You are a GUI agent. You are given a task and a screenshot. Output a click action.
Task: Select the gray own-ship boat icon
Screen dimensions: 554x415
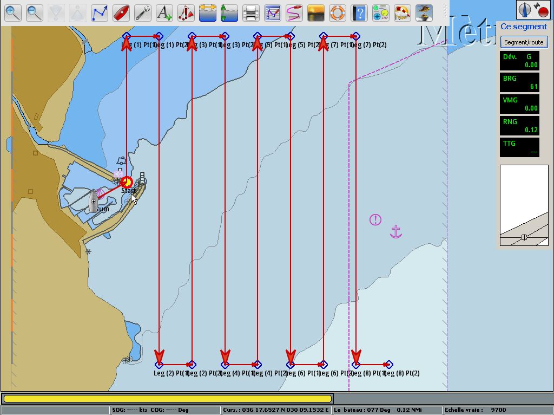(93, 202)
